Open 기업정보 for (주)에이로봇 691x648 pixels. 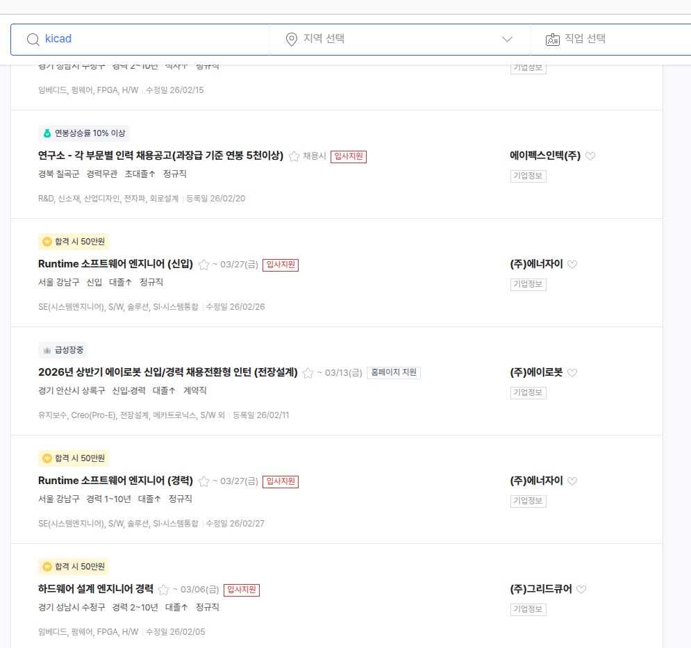pos(528,393)
